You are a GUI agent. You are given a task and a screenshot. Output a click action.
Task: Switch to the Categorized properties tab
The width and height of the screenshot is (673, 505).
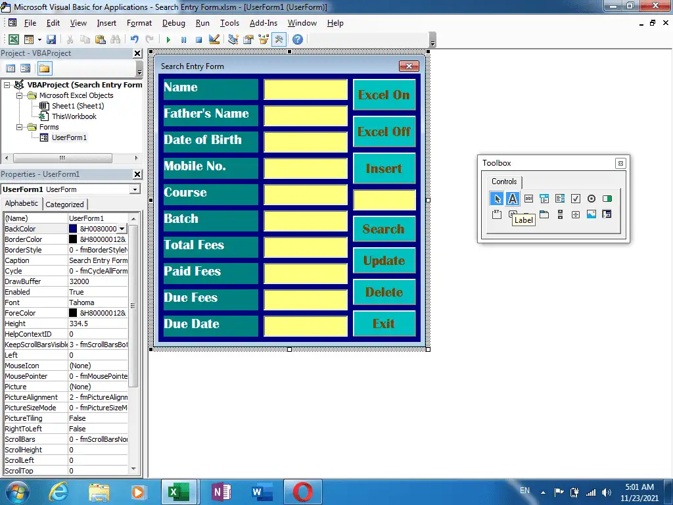click(x=65, y=204)
